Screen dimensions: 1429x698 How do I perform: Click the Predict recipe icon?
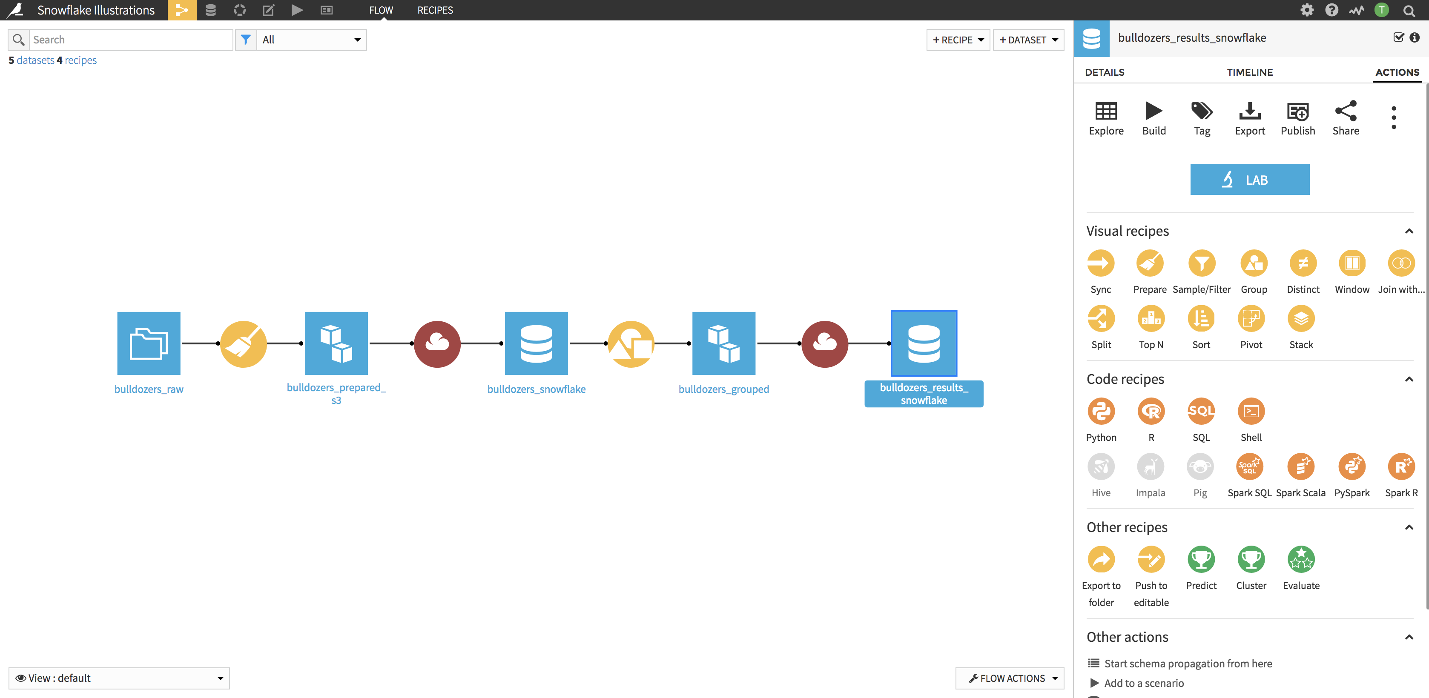[1201, 559]
